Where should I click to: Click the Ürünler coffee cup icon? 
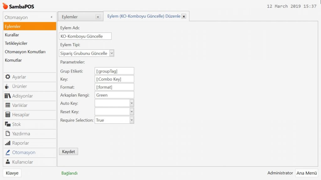(x=8, y=87)
